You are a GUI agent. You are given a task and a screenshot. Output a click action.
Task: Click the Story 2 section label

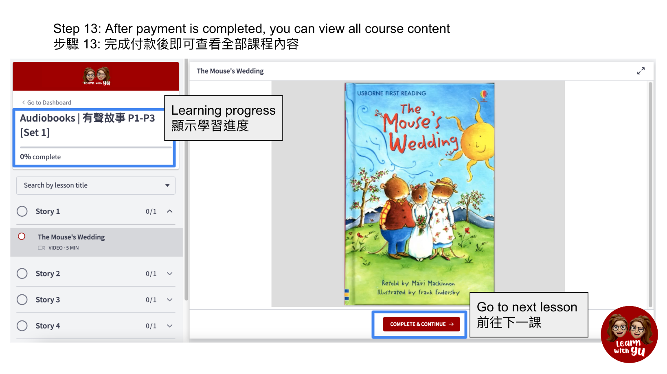click(48, 274)
